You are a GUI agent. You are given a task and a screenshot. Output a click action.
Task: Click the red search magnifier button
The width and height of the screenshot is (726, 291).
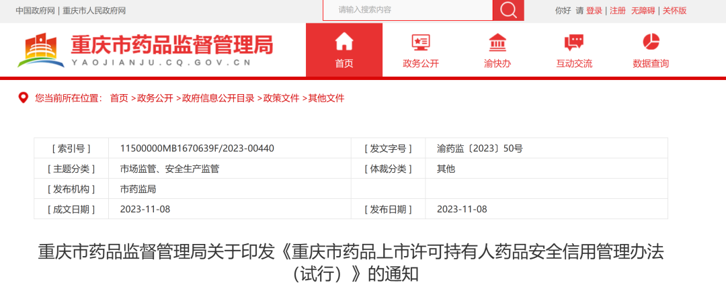click(508, 10)
